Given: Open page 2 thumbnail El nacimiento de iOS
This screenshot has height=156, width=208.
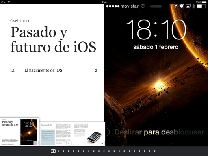Looking at the screenshot, I should [x=55, y=134].
